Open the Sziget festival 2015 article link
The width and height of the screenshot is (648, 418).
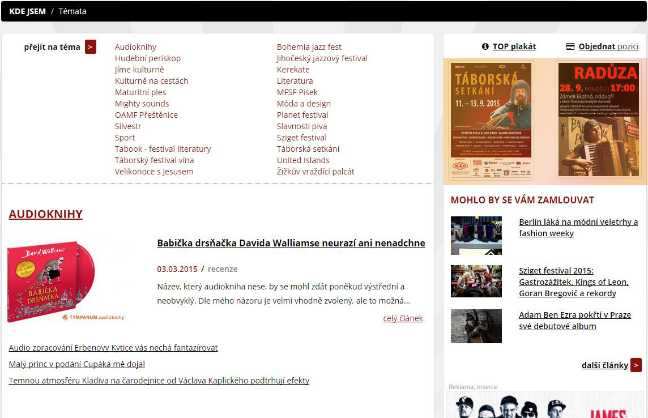point(574,282)
